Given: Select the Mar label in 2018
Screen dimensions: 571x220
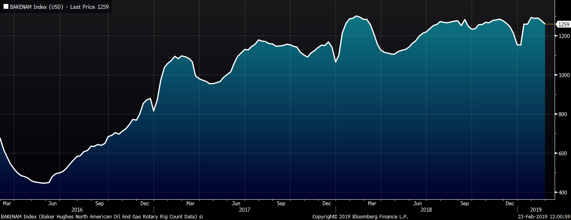Looking at the screenshot, I should click(x=372, y=203).
